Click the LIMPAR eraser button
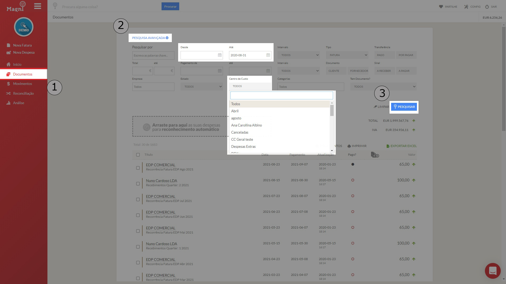Screen dimensions: 506x284 pos(381,107)
